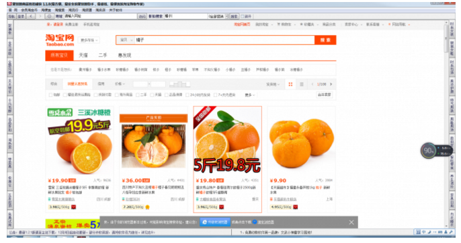The image size is (461, 243).
Task: Switch to list view icon in results bar
Action: coord(301,84)
